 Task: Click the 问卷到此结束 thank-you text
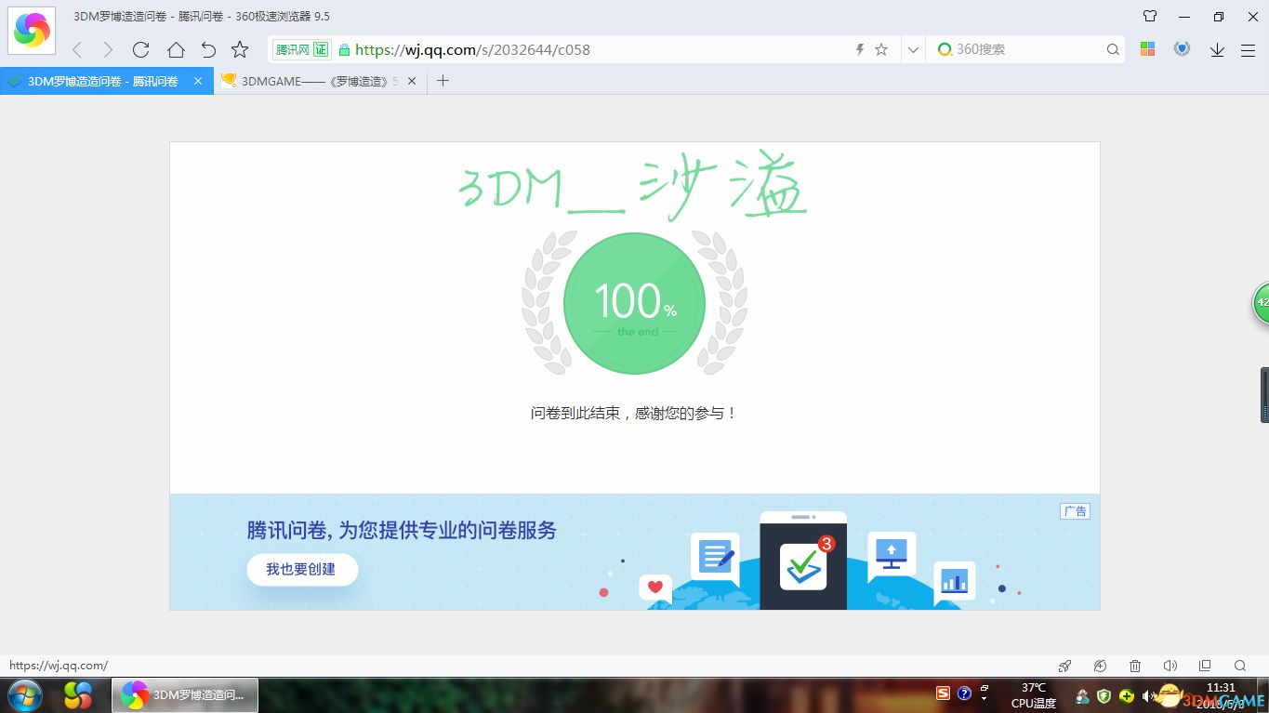click(634, 413)
